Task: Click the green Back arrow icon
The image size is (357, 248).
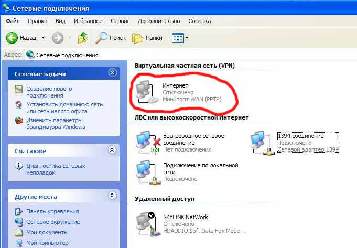Action: pos(12,38)
